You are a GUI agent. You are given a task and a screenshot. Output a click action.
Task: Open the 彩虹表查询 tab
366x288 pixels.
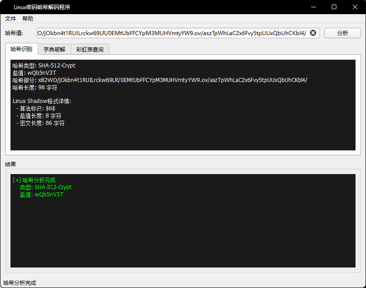point(89,49)
